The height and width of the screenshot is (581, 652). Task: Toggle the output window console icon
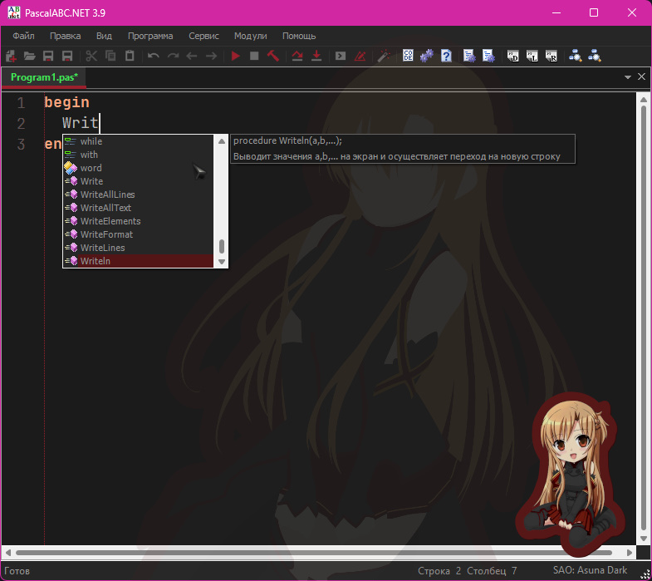click(x=341, y=56)
